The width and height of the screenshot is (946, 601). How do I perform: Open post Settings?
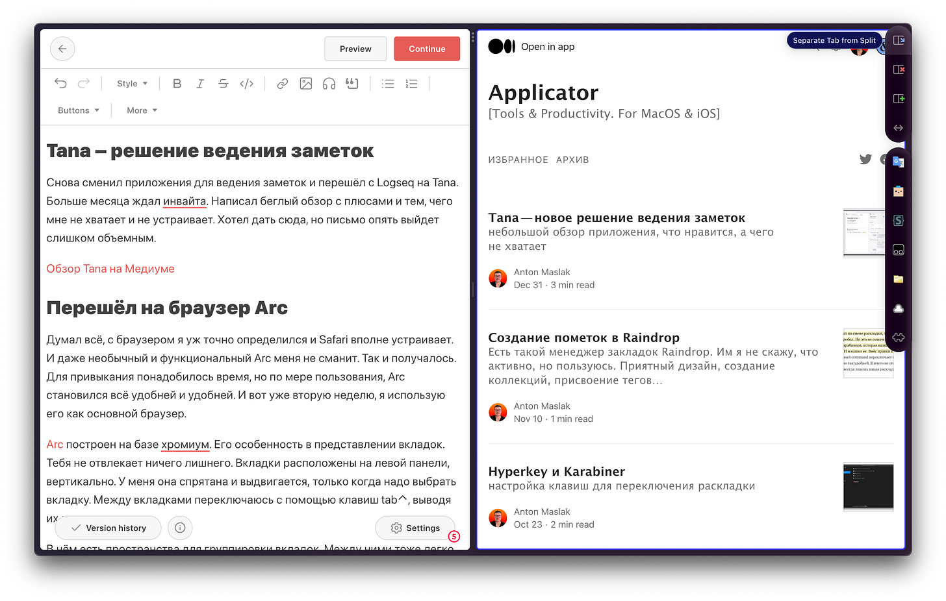click(415, 528)
